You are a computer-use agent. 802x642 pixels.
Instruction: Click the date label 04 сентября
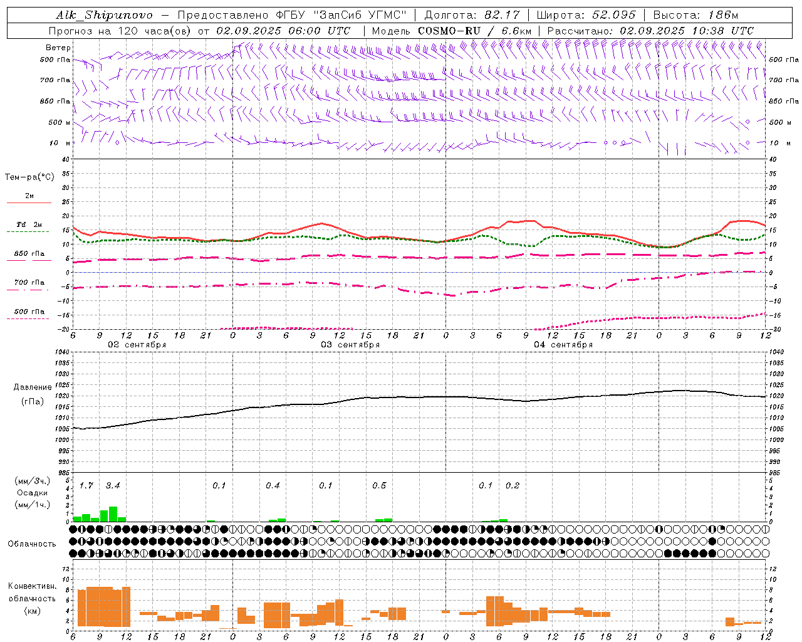pos(563,345)
